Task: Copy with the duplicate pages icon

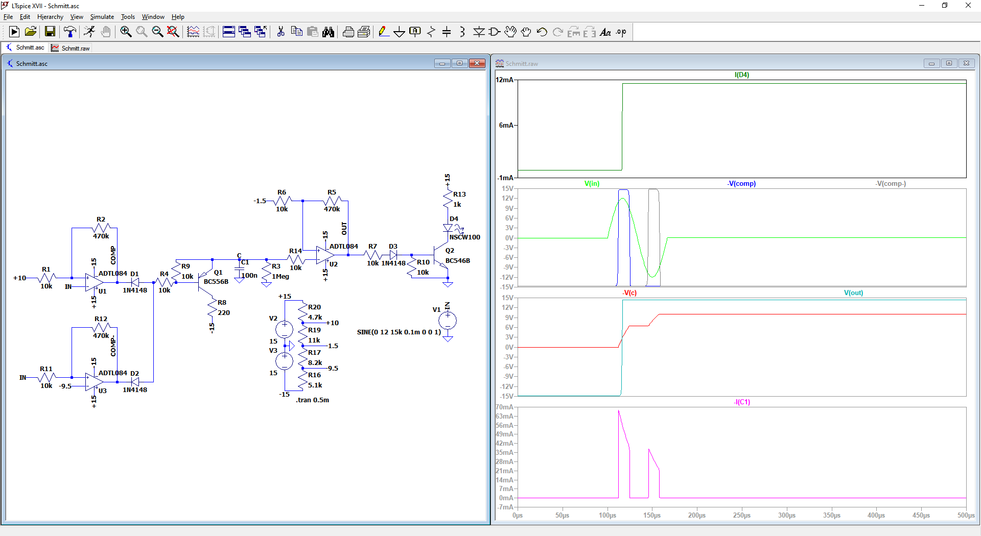Action: 296,32
